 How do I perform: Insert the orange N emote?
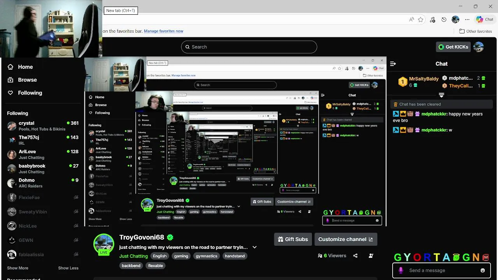pyautogui.click(x=476, y=257)
